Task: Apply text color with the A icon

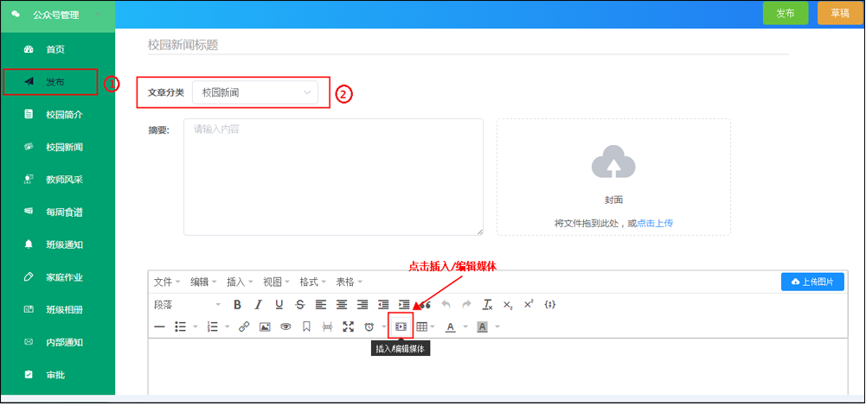Action: click(x=450, y=327)
